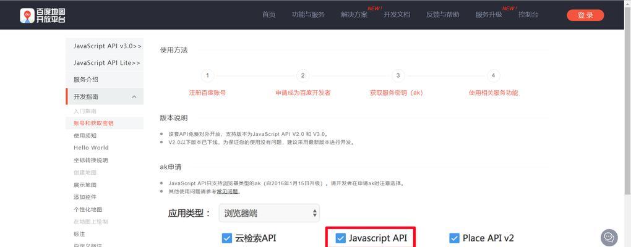The image size is (631, 247).
Task: Open 入门指南 sidebar item
Action: click(x=85, y=111)
